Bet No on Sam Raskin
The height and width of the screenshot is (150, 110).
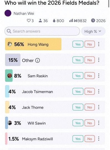click(89, 76)
